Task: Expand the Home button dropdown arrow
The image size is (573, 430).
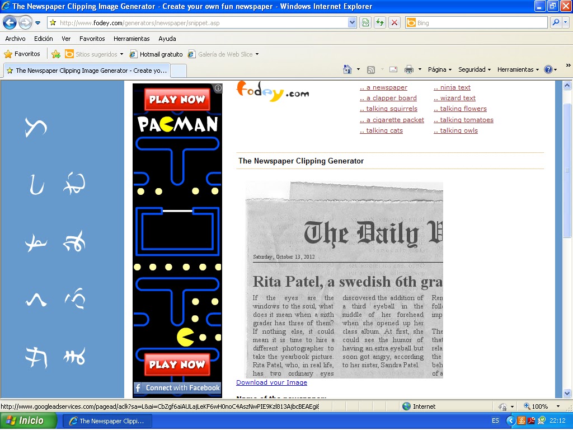Action: (358, 69)
